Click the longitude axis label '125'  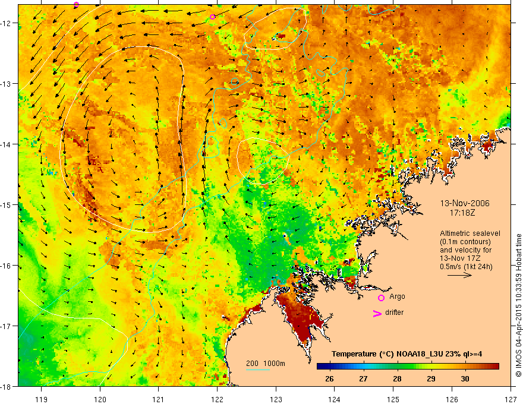(x=393, y=399)
